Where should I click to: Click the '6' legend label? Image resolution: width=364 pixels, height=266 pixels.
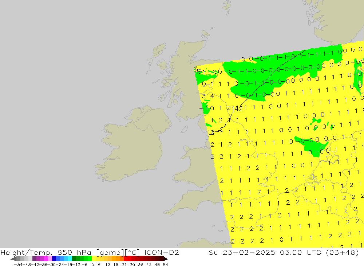[99, 265]
